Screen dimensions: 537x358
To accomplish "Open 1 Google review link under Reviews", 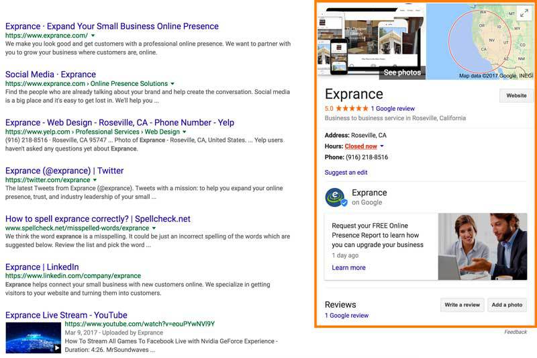I will coord(346,316).
